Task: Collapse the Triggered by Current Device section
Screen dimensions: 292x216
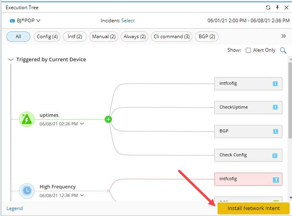Action: point(11,60)
